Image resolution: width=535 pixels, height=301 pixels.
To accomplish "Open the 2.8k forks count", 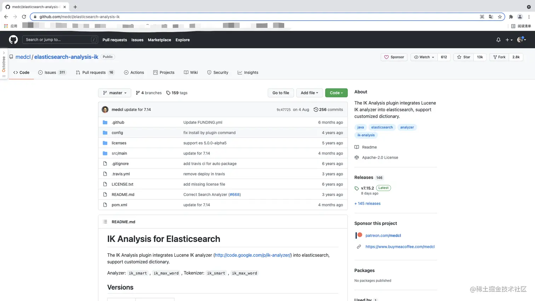I will coord(516,57).
